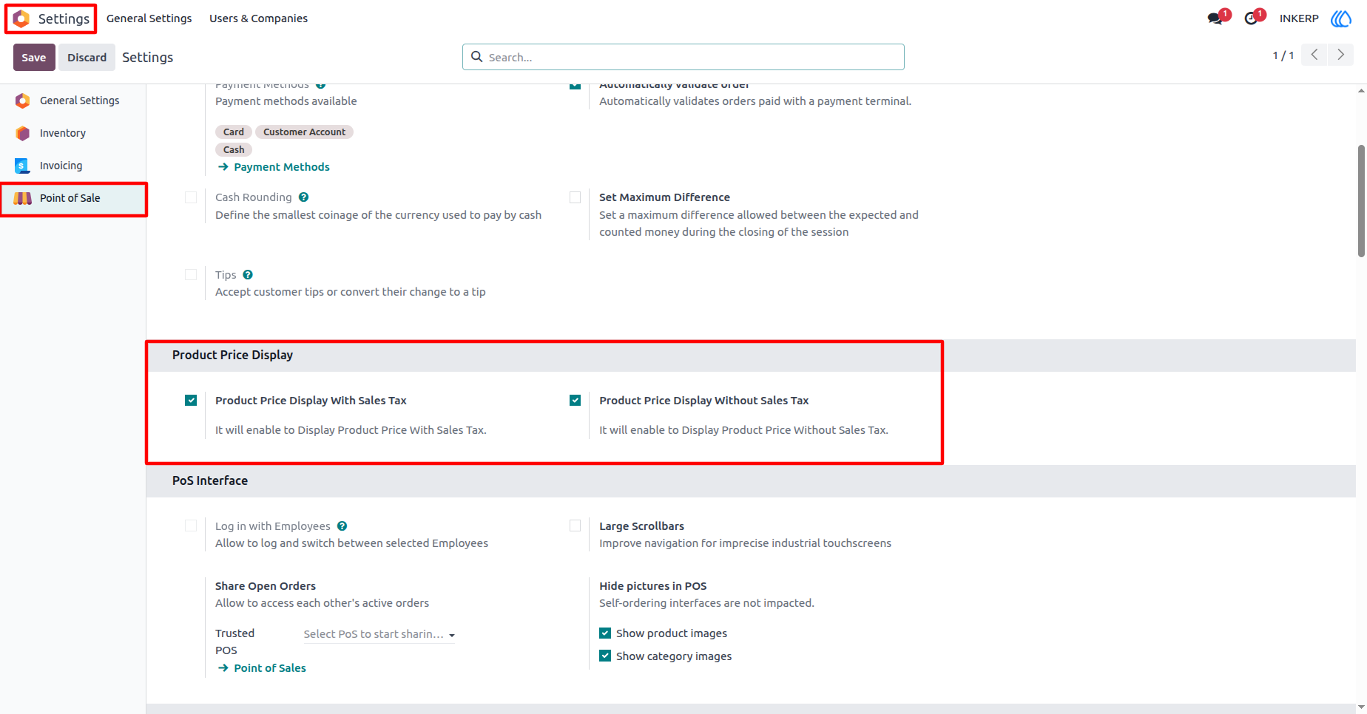Click the search magnifier icon
This screenshot has height=714, width=1367.
(477, 57)
